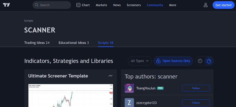Open TsangYouJun's avatar
This screenshot has width=236, height=107.
tap(129, 88)
